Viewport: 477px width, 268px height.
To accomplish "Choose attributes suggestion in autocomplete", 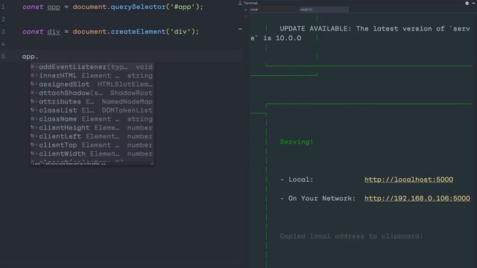I will pyautogui.click(x=92, y=101).
